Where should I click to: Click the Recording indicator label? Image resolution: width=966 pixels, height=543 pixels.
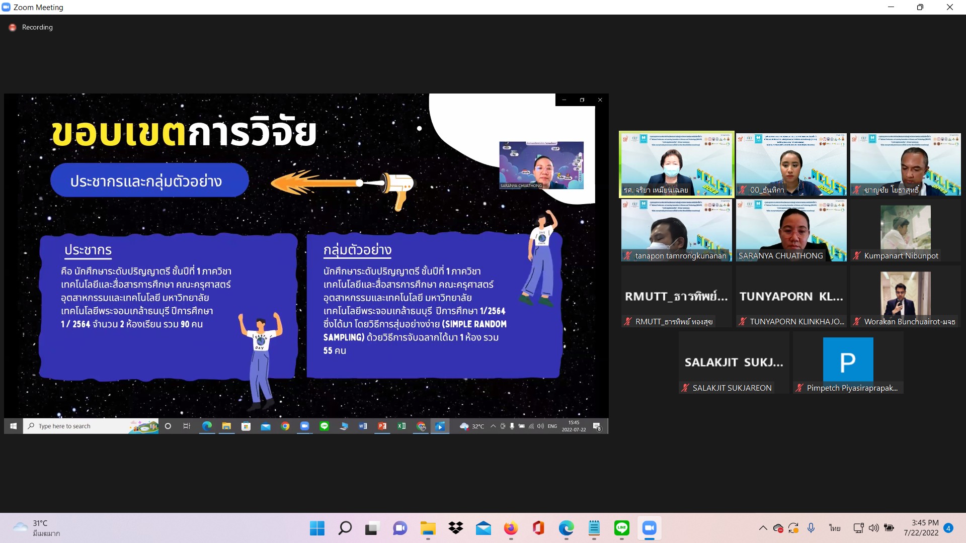37,27
